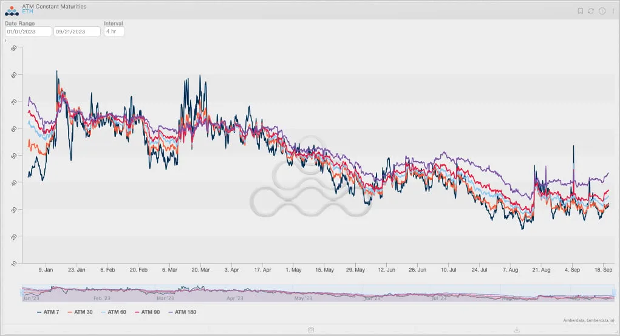Open the Interval 4 hr dropdown
Viewport: 620px width, 336px height.
[x=114, y=31]
